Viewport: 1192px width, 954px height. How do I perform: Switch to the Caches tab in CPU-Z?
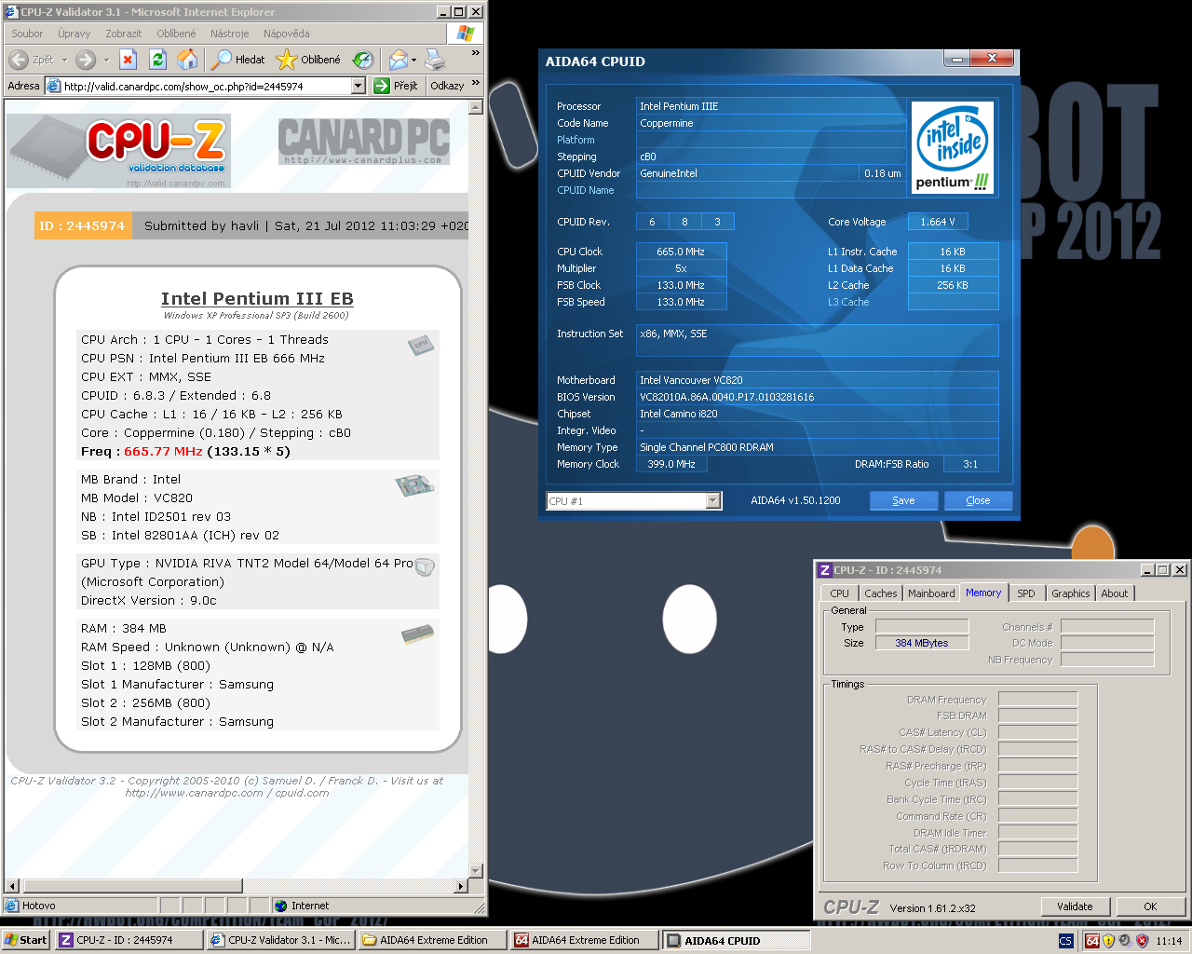(880, 593)
